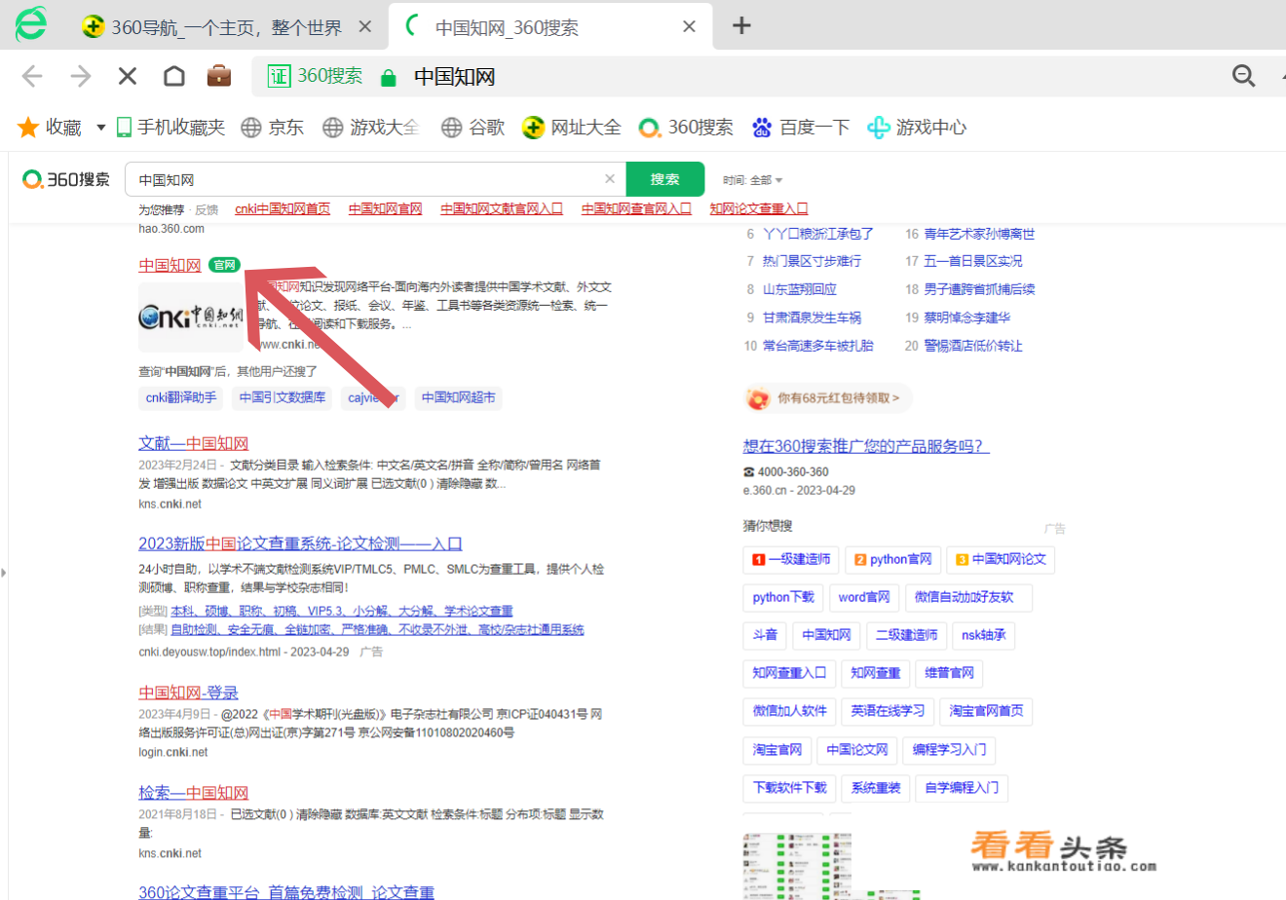This screenshot has width=1286, height=900.
Task: Select related search cnki翻译助手
Action: pyautogui.click(x=181, y=397)
